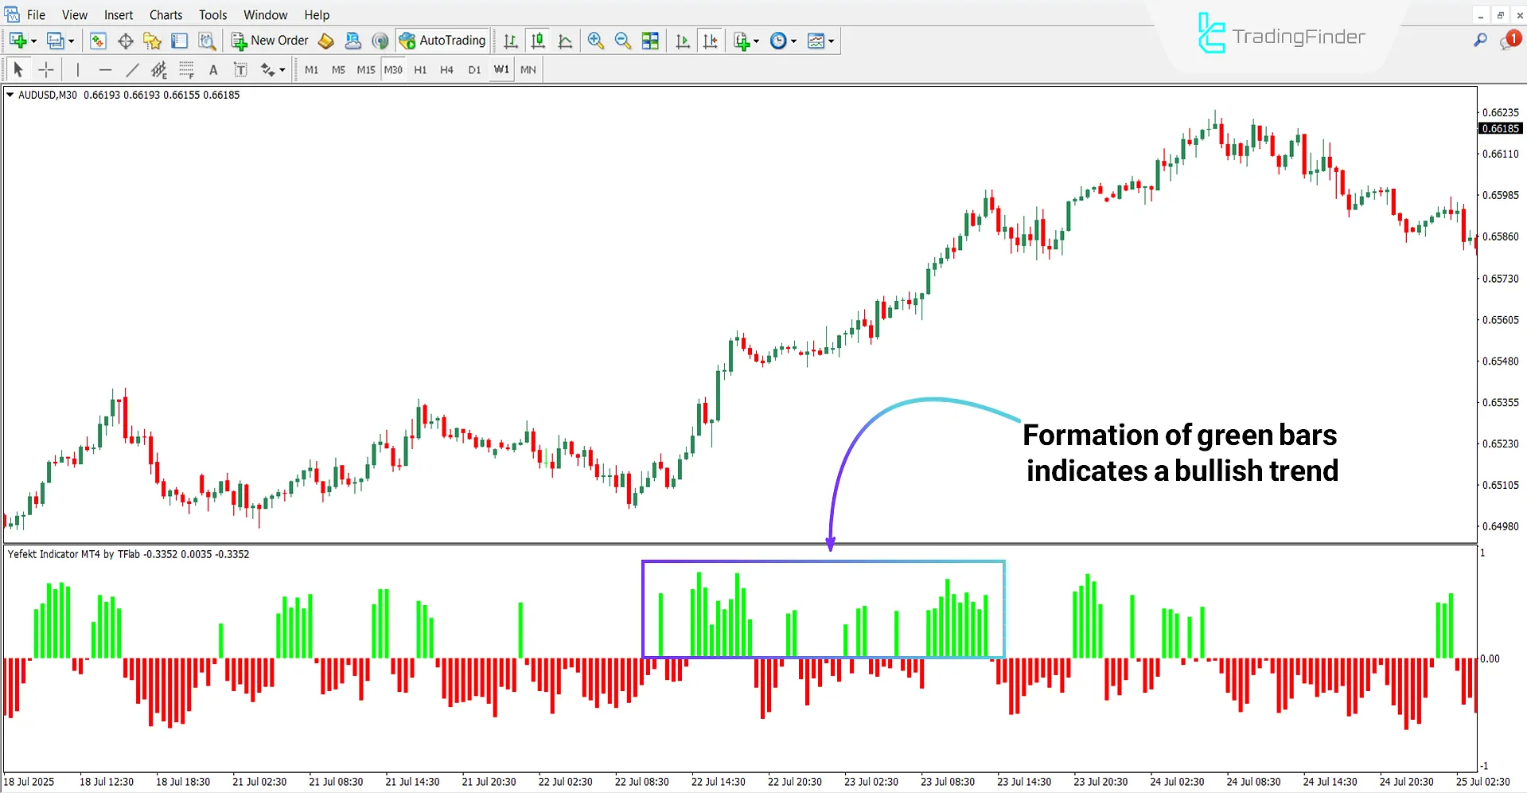Toggle chart auto scroll

click(682, 41)
